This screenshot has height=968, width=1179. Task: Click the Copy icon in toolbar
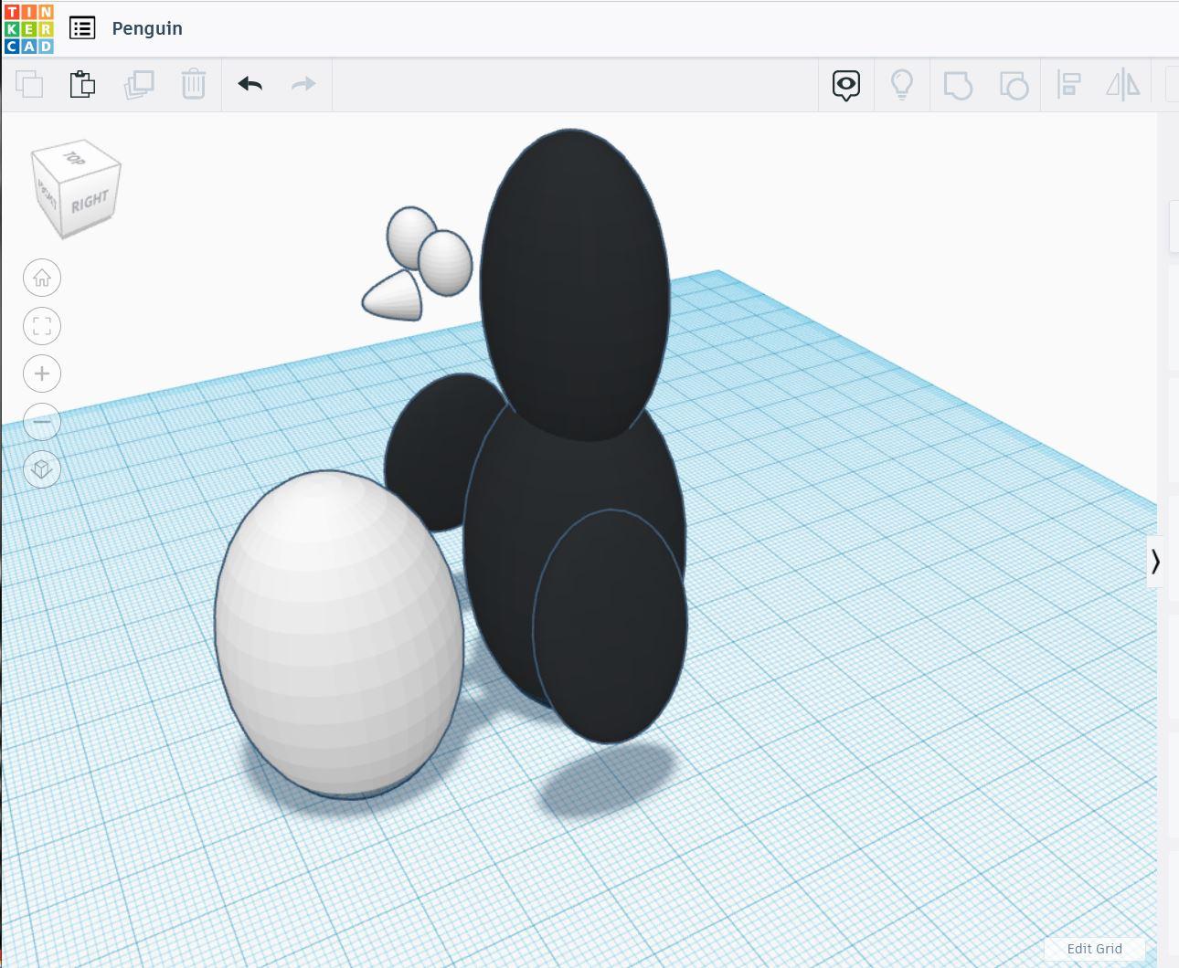(x=29, y=85)
